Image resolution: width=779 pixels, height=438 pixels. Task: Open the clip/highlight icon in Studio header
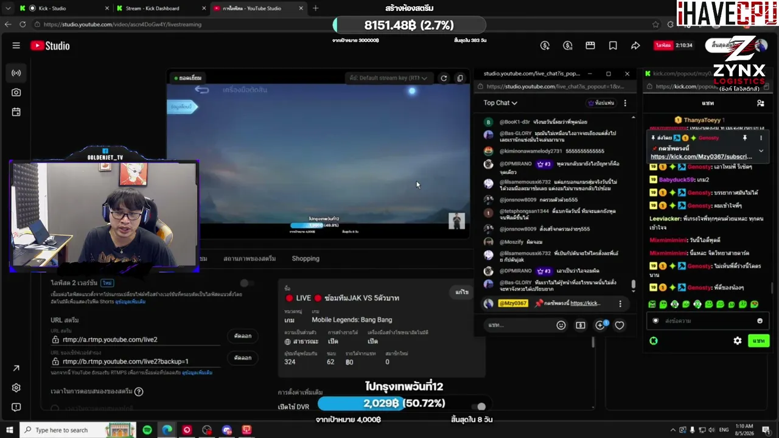pos(590,46)
